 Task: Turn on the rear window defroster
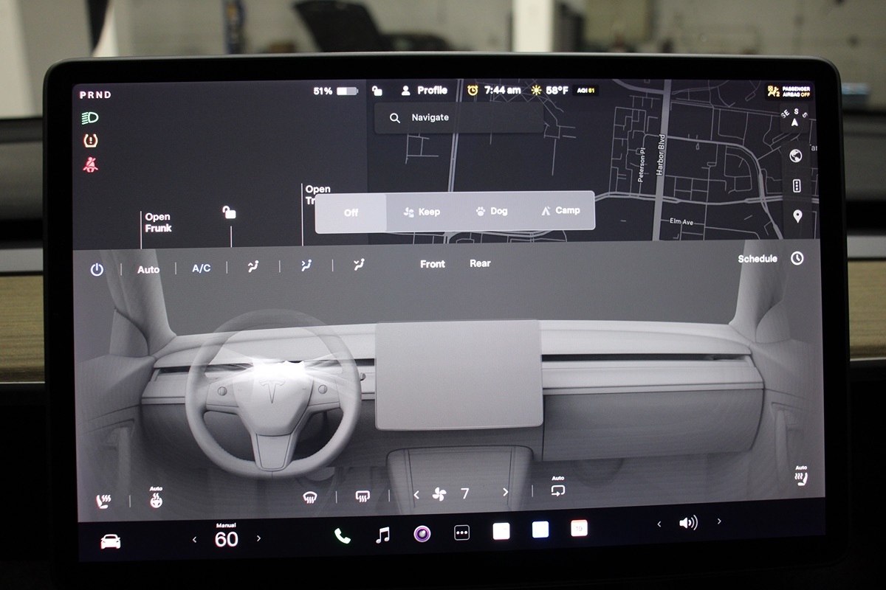(x=363, y=496)
